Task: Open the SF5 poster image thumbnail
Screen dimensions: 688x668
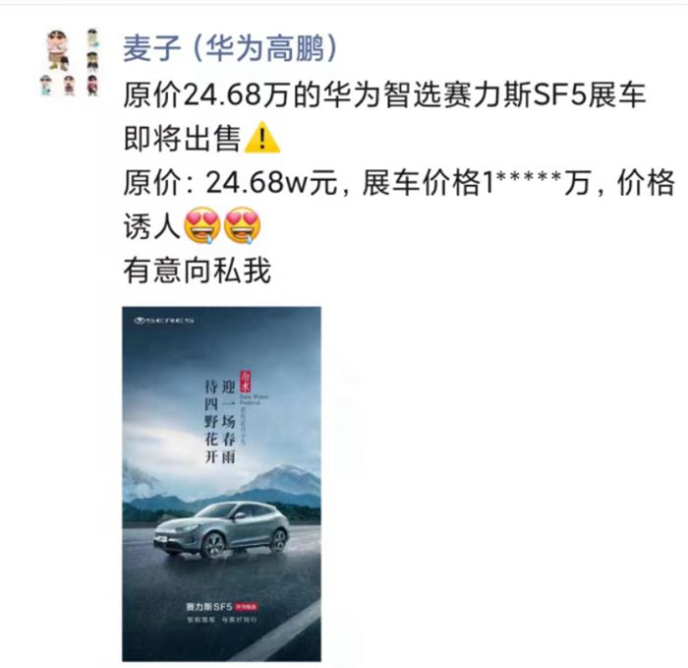Action: click(x=221, y=484)
